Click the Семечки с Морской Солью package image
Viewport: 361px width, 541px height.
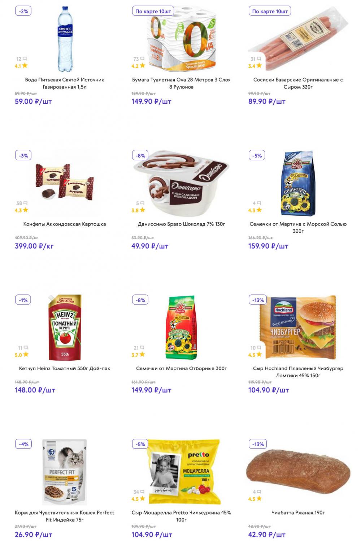[298, 184]
